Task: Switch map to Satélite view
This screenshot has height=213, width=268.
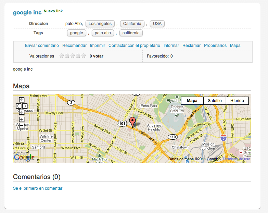Action: 215,101
